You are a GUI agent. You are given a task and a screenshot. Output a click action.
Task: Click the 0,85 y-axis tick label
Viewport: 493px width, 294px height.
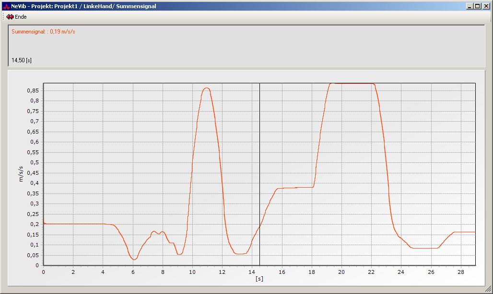coord(33,90)
